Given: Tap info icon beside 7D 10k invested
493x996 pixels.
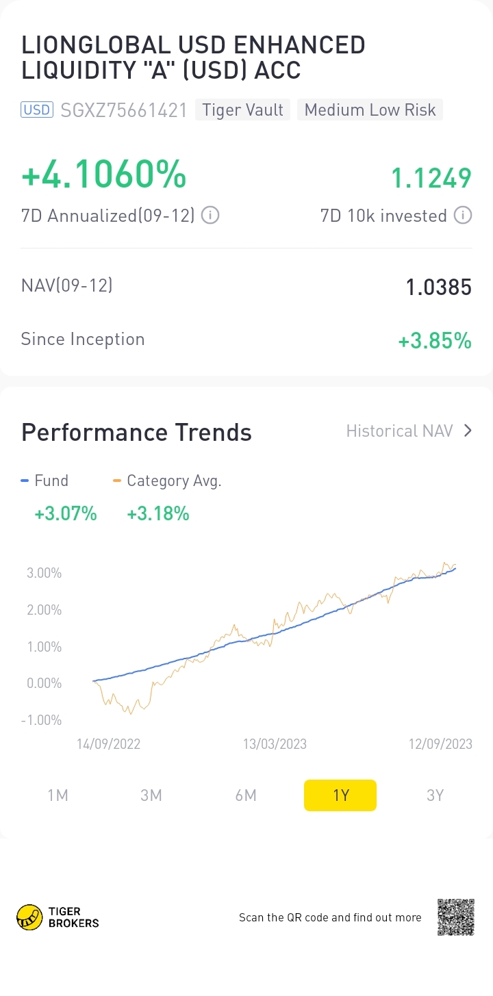Looking at the screenshot, I should (x=463, y=216).
